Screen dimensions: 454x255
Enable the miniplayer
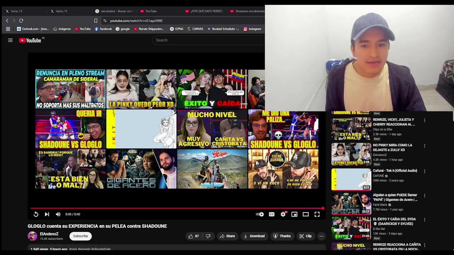click(294, 214)
